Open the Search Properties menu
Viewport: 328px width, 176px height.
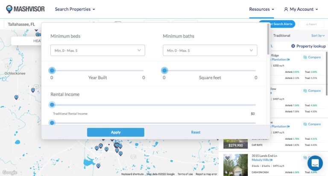coord(75,9)
